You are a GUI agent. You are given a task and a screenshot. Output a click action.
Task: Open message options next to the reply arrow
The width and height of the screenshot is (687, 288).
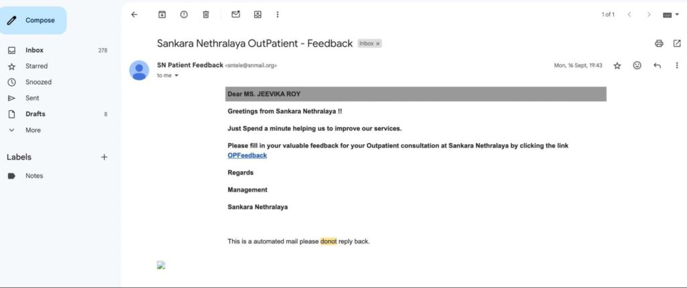[x=676, y=66]
